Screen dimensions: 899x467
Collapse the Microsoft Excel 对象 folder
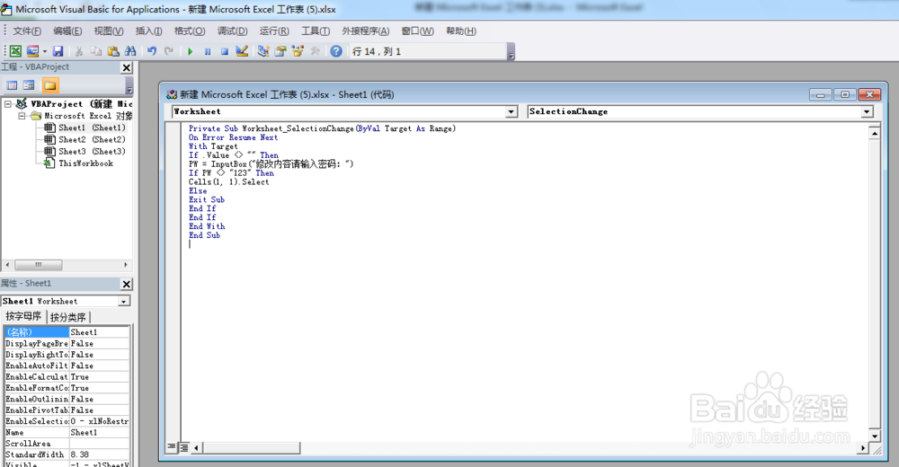(22, 116)
